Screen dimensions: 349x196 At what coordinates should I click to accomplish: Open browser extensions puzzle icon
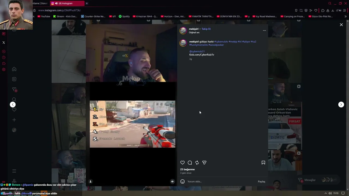pyautogui.click(x=323, y=10)
